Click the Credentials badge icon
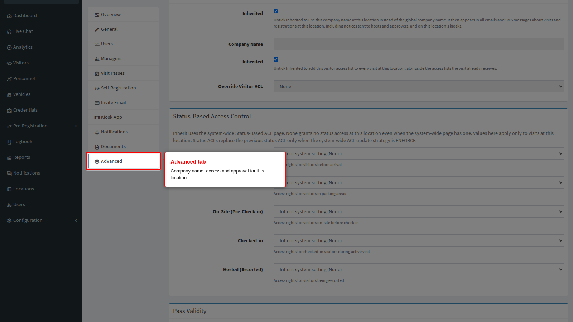 [x=9, y=111]
